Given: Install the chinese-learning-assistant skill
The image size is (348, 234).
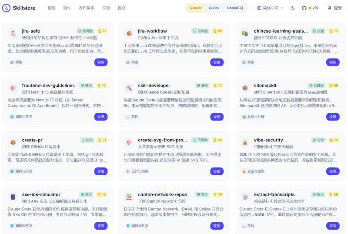Looking at the screenshot, I should click(333, 62).
